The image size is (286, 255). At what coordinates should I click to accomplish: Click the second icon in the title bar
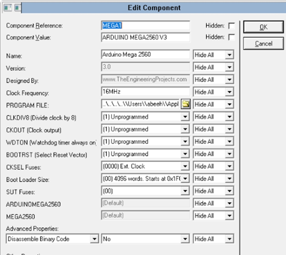[x=18, y=8]
